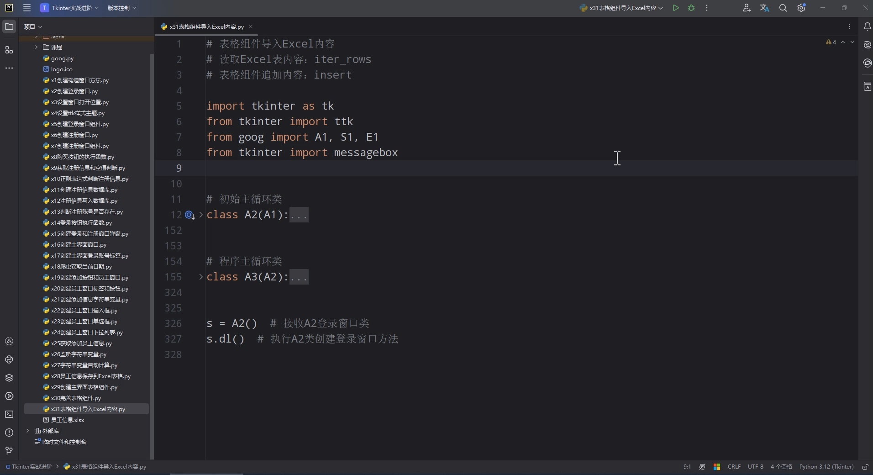Open the 项目 view options dropdown
873x475 pixels.
coord(33,26)
